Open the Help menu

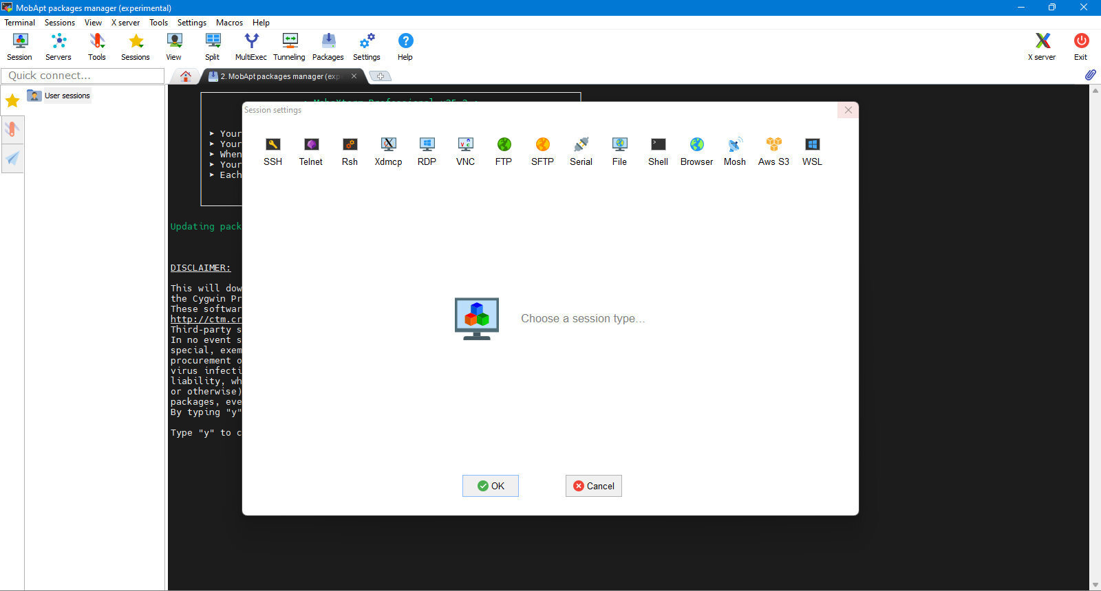(x=261, y=23)
